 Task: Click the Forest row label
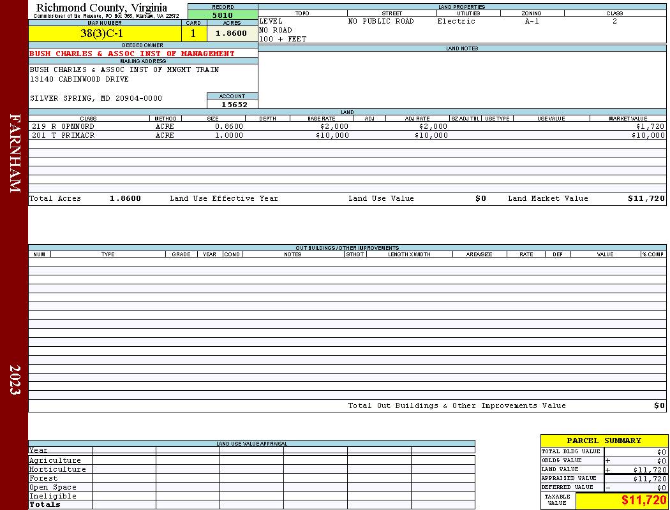[43, 478]
